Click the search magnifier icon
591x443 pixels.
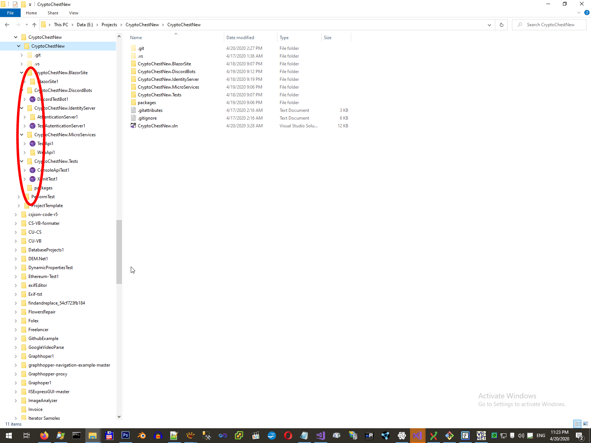(520, 25)
